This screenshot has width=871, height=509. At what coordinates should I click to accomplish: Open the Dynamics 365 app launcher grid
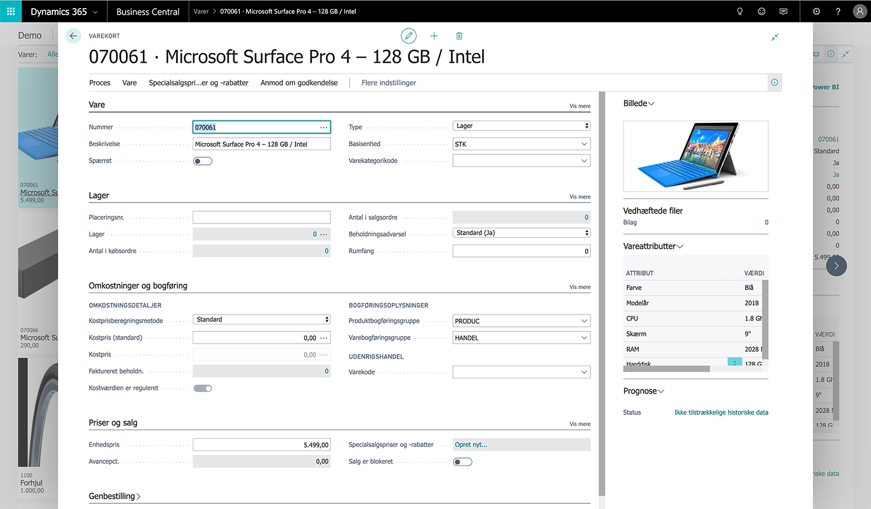click(10, 11)
